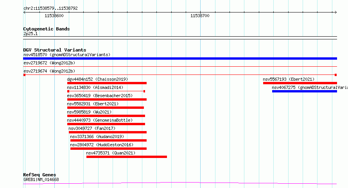
Task: Select the red nsv5567193 variant bar
Action: pos(300,83)
